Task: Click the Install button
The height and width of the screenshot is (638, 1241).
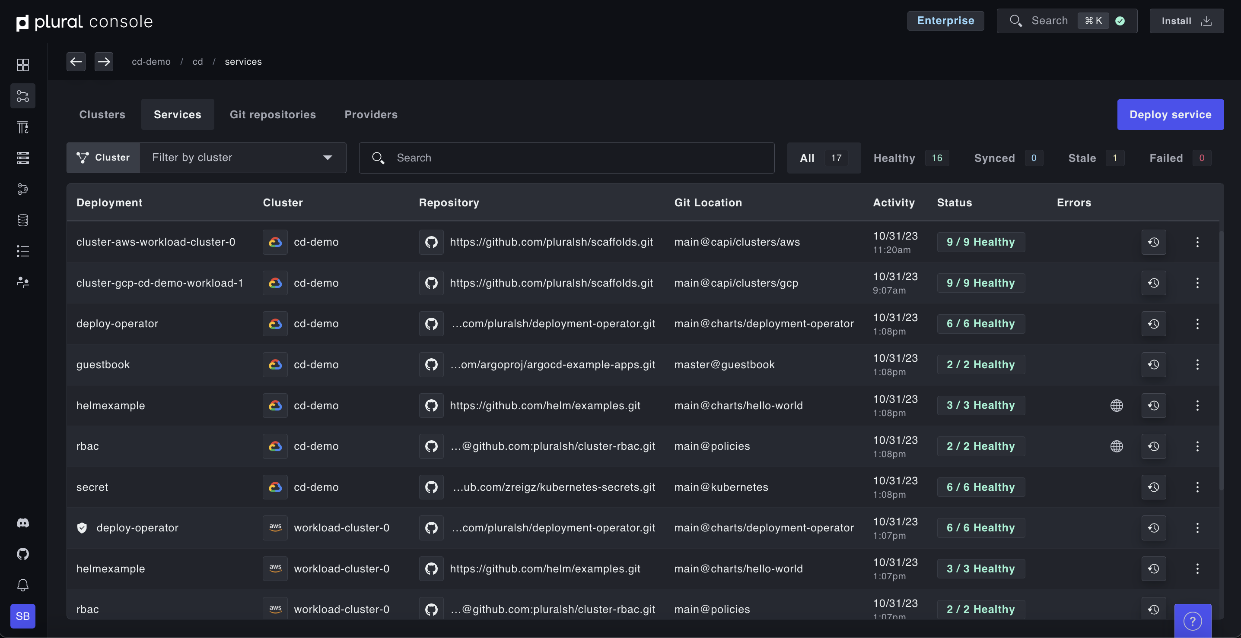Action: (x=1186, y=21)
